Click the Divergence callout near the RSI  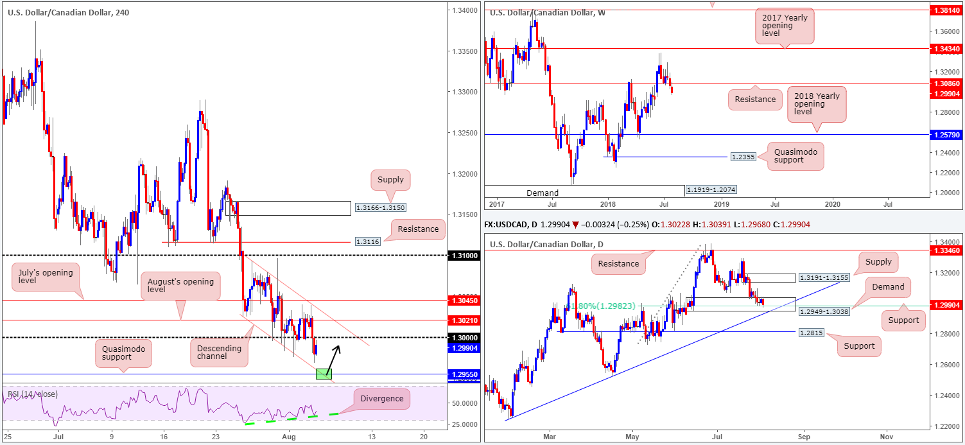[383, 399]
